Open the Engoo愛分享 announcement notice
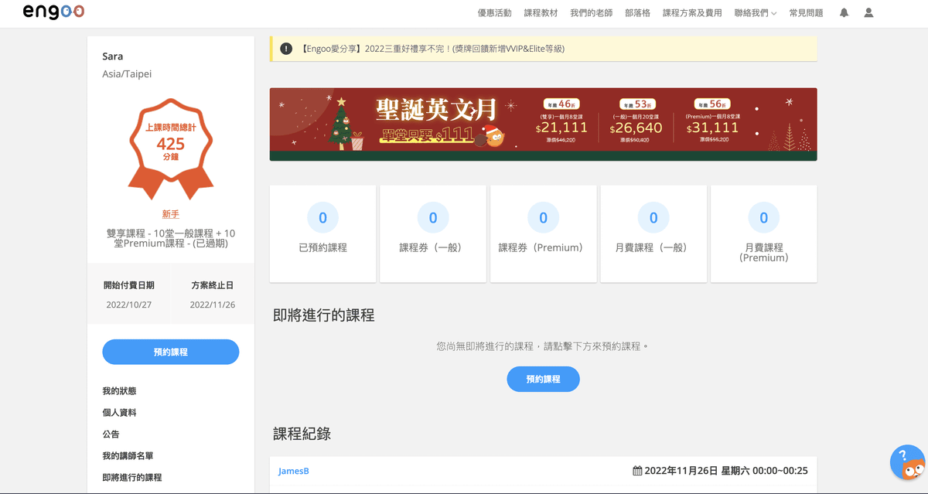 [543, 49]
